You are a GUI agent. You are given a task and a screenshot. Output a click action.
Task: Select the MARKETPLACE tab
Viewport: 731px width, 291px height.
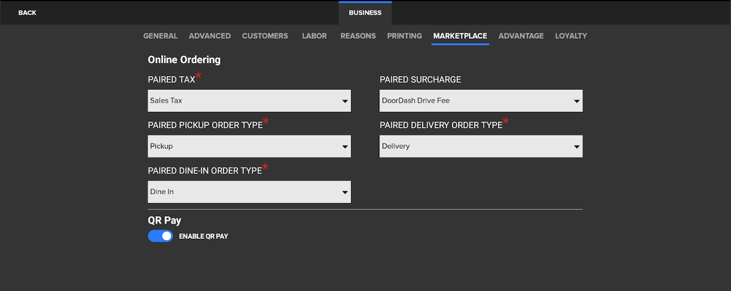tap(460, 36)
